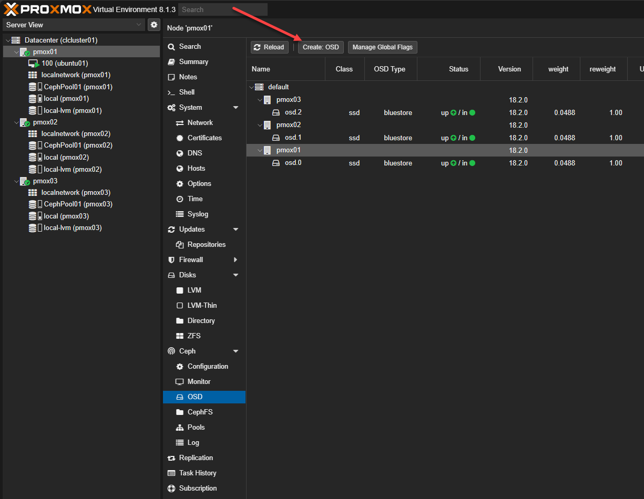This screenshot has height=499, width=644.
Task: Expand the Firewall submenu arrow
Action: click(236, 260)
